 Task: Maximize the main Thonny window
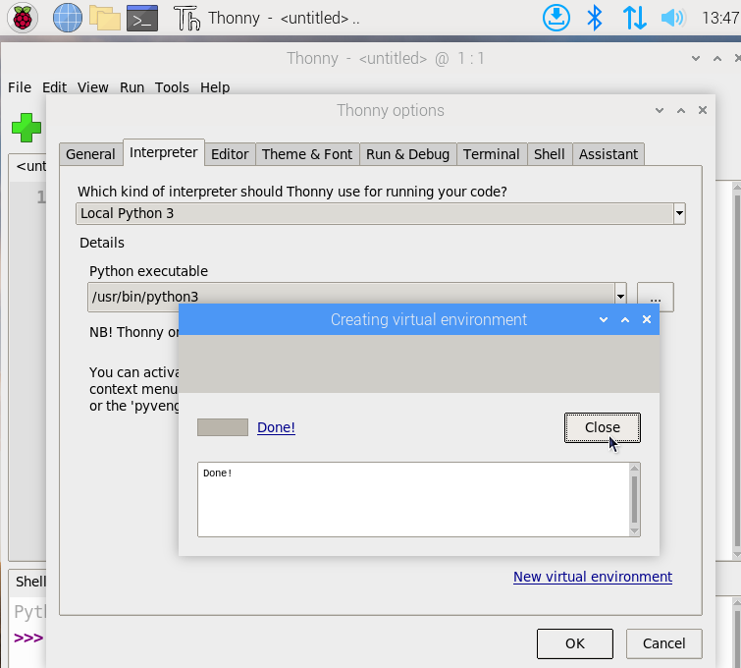point(717,59)
